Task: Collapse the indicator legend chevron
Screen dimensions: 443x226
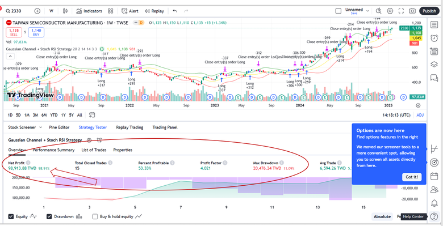Action: pos(10,57)
